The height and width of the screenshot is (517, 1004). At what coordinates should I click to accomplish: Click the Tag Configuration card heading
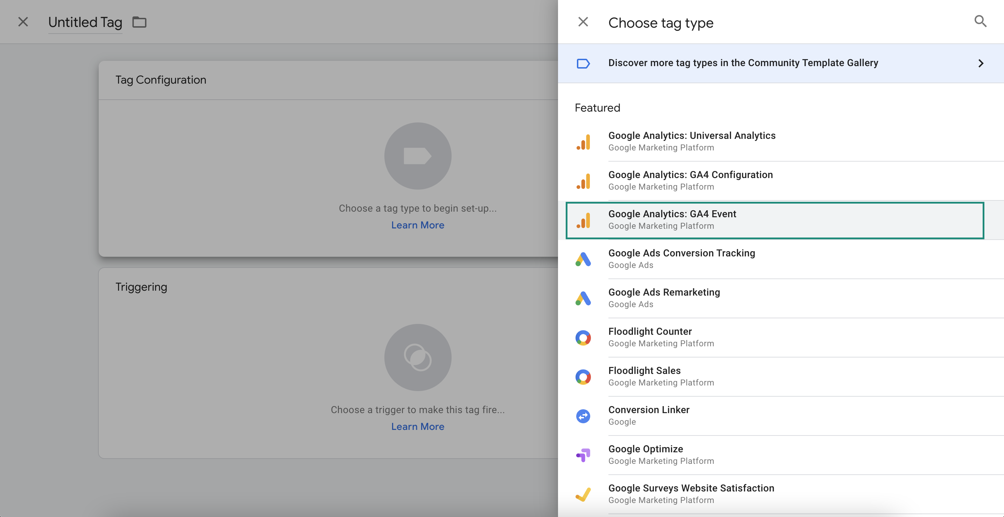coord(161,80)
